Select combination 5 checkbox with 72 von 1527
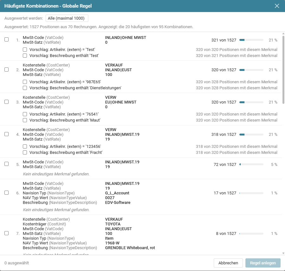Viewport: 285px width, 271px height. [x=7, y=164]
